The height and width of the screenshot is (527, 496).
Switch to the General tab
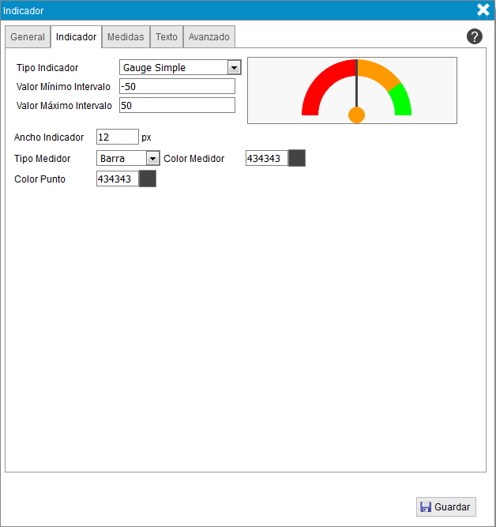pos(28,37)
